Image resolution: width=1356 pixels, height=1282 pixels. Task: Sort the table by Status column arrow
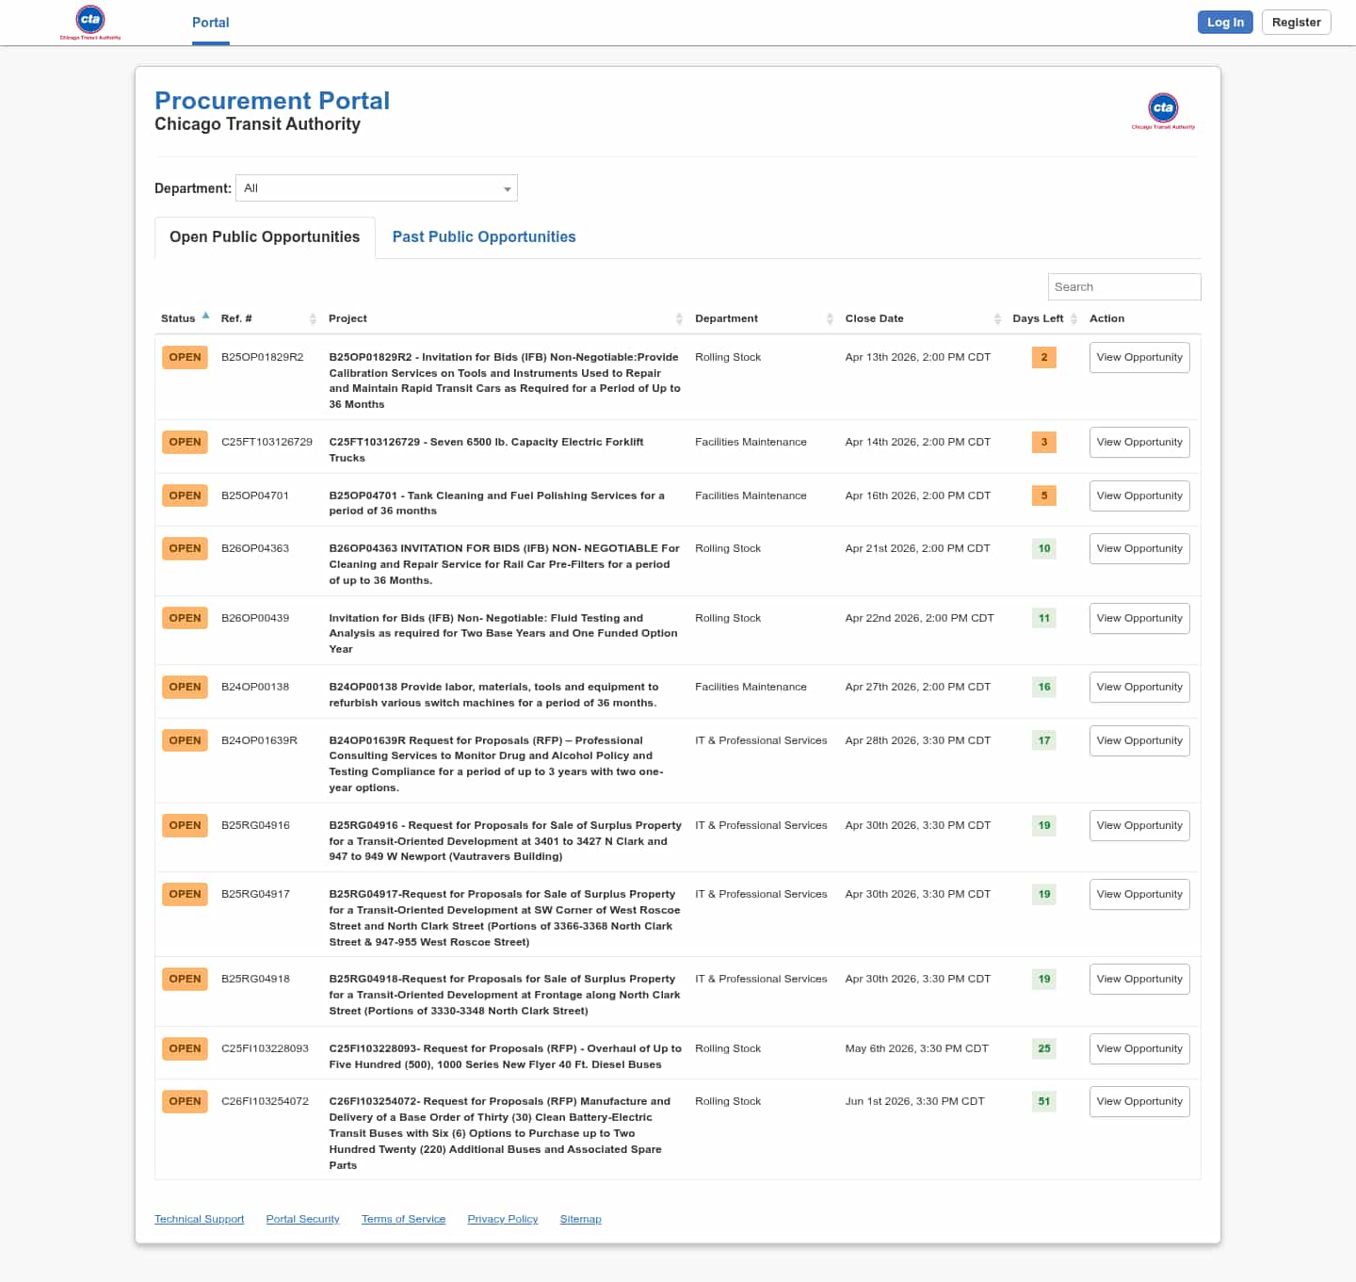(x=205, y=316)
